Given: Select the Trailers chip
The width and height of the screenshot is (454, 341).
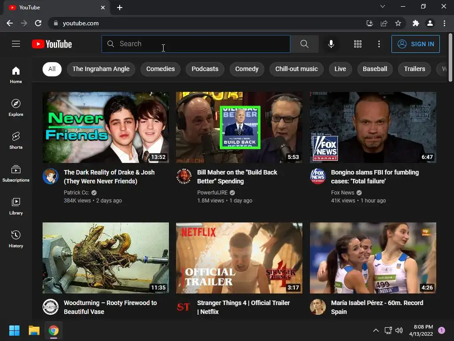Looking at the screenshot, I should click(x=415, y=69).
